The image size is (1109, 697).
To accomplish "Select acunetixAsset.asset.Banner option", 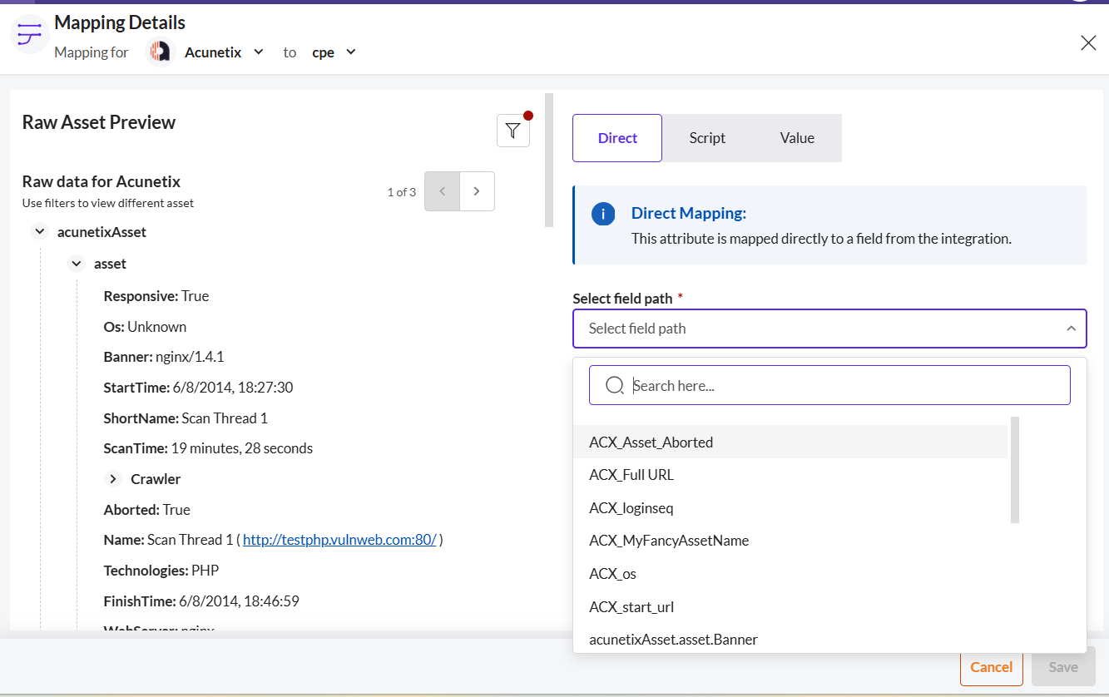I will click(x=790, y=640).
